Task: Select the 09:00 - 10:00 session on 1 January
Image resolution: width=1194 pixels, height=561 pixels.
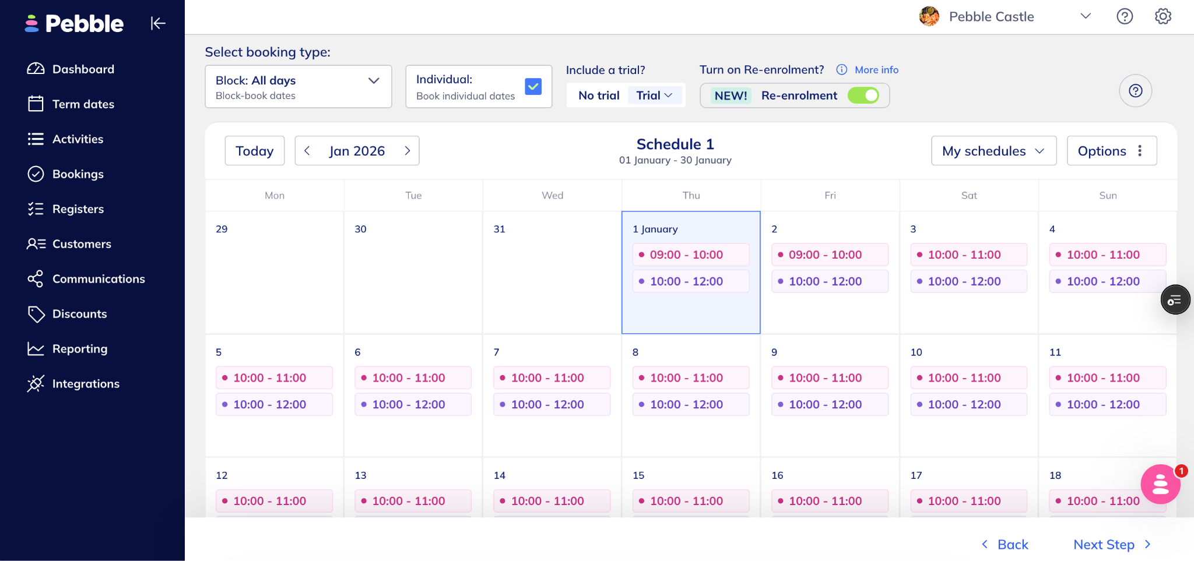Action: coord(690,255)
